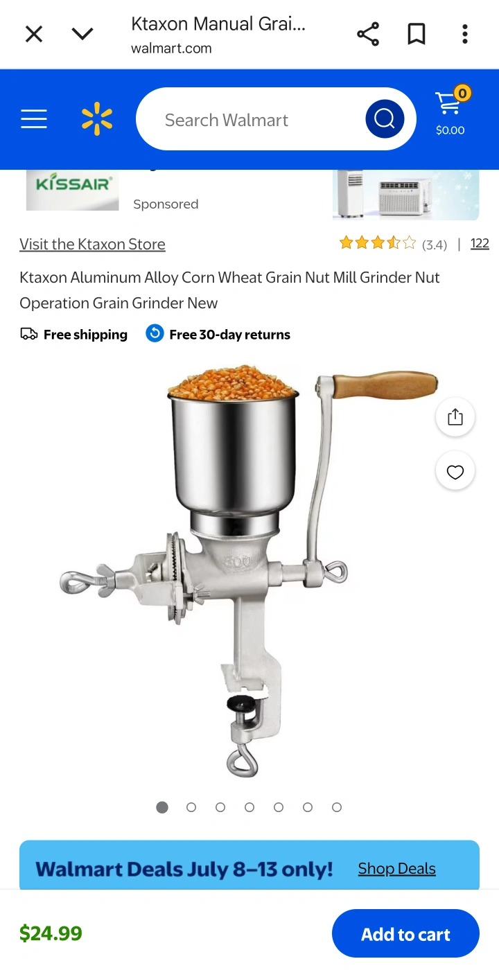
Task: Select the second image carousel dot
Action: click(x=191, y=807)
